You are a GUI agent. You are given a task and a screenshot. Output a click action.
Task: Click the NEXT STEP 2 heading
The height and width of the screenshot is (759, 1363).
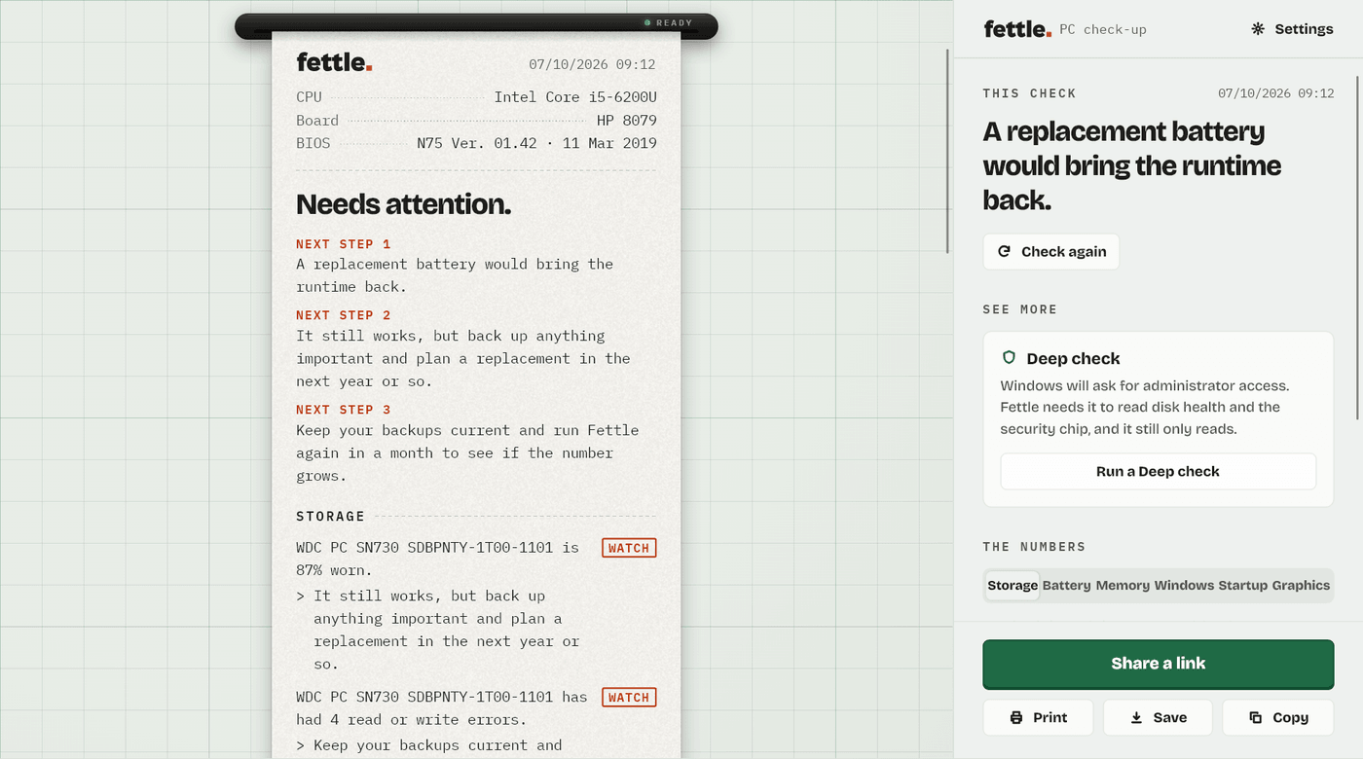pos(344,315)
